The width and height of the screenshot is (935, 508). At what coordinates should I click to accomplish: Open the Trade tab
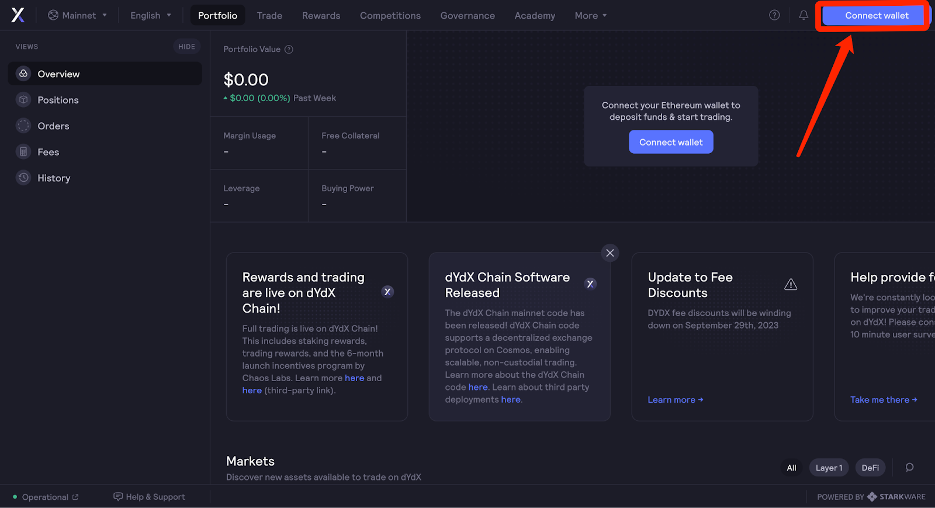pos(269,15)
